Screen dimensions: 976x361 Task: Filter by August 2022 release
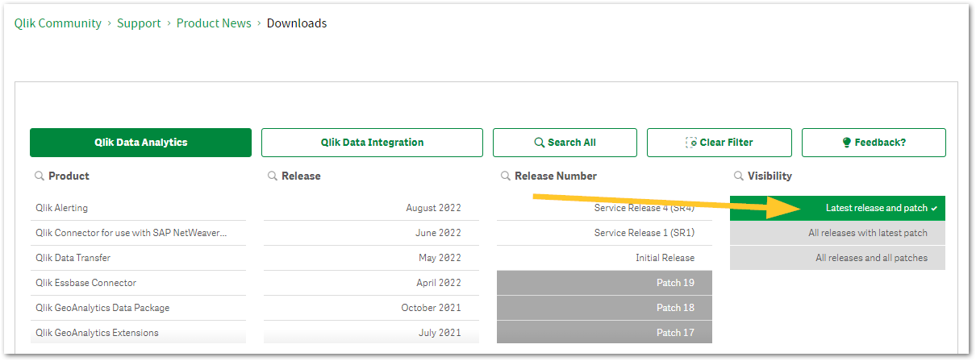[x=371, y=208]
